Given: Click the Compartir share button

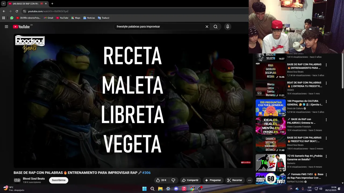Looking at the screenshot, I should point(190,180).
